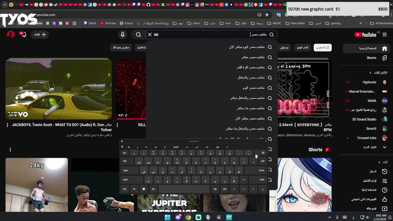This screenshot has height=221, width=393.
Task: Open the JACKBOYS Travis Scott video thumbnail
Action: click(59, 89)
